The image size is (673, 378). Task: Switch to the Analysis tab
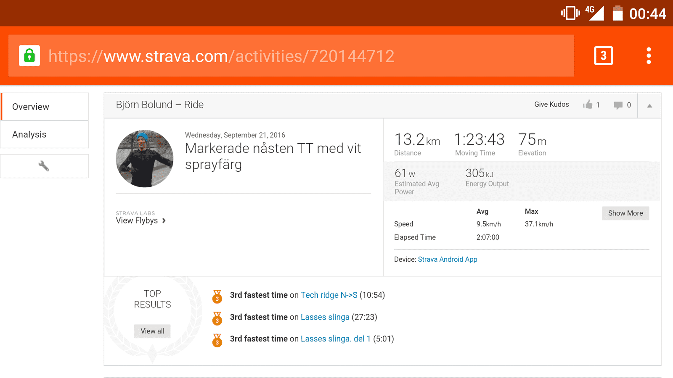(x=45, y=134)
